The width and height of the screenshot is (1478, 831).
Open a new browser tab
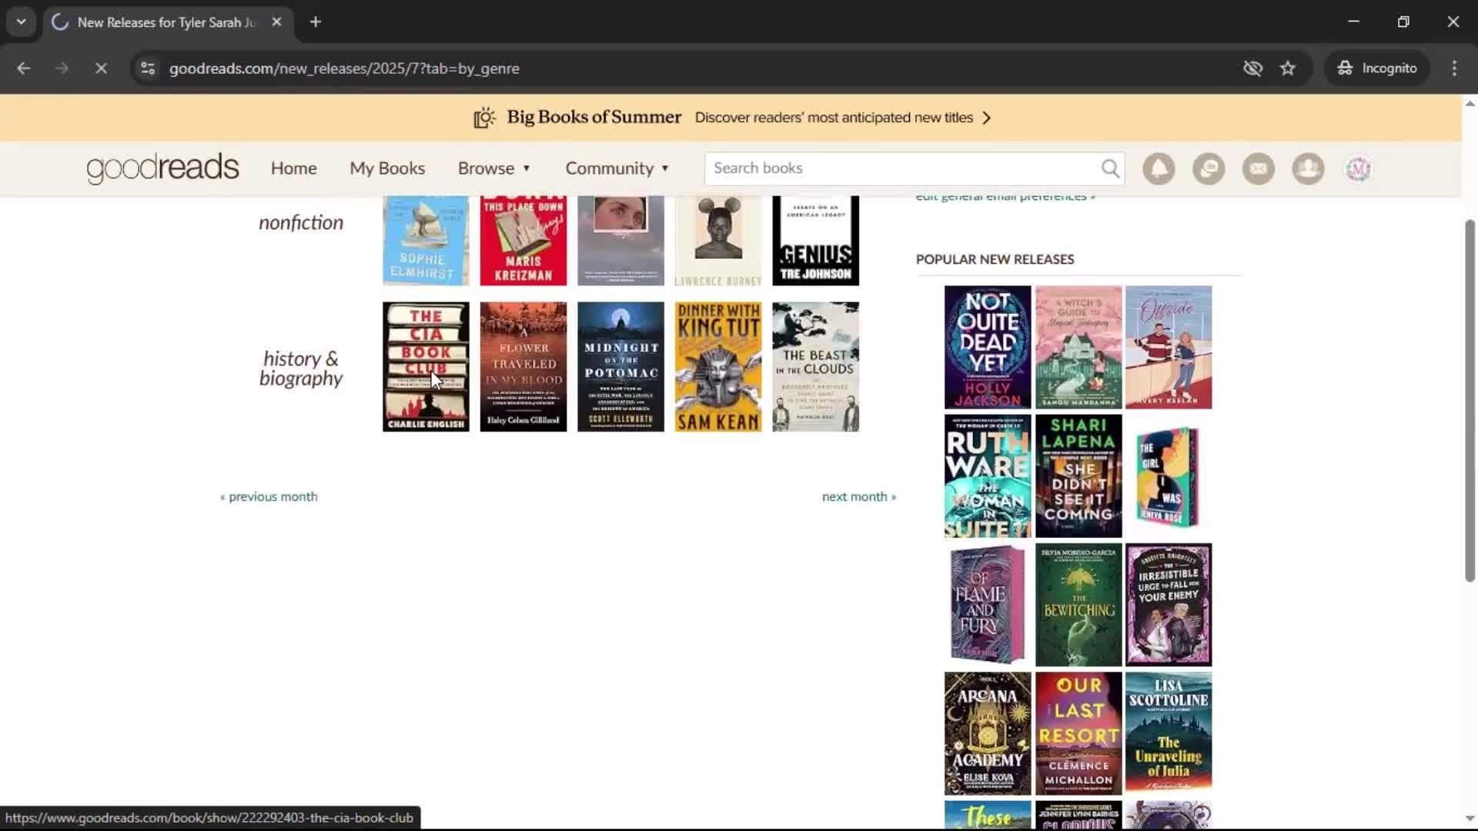[316, 22]
